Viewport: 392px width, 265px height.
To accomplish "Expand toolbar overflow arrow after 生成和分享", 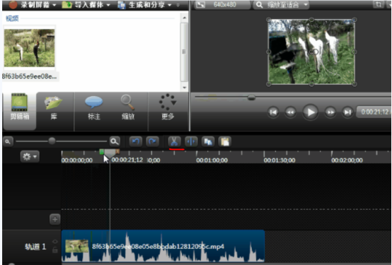I will pos(178,5).
